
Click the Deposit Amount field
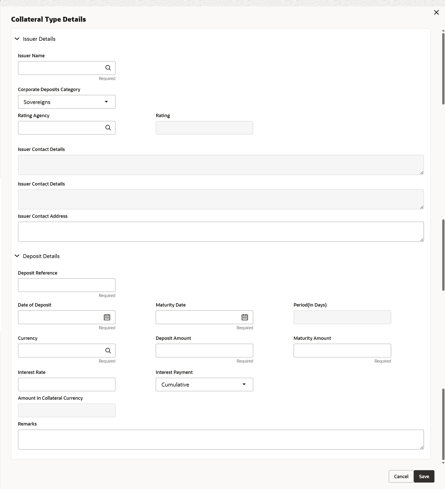(x=204, y=350)
